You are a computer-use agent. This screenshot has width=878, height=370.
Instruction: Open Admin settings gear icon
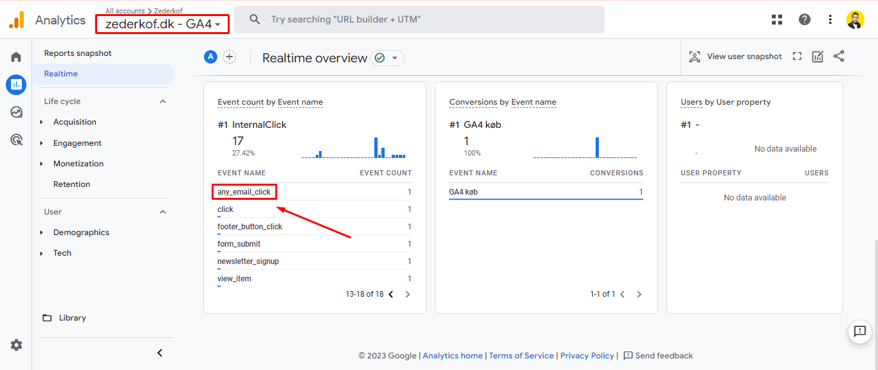16,345
